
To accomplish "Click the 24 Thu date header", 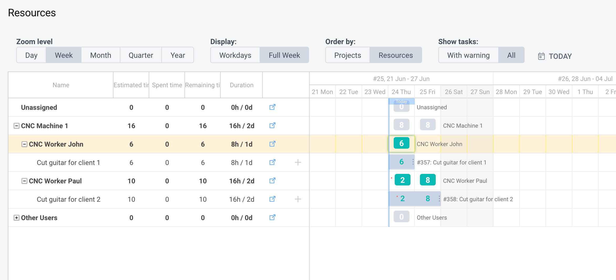I will point(401,92).
